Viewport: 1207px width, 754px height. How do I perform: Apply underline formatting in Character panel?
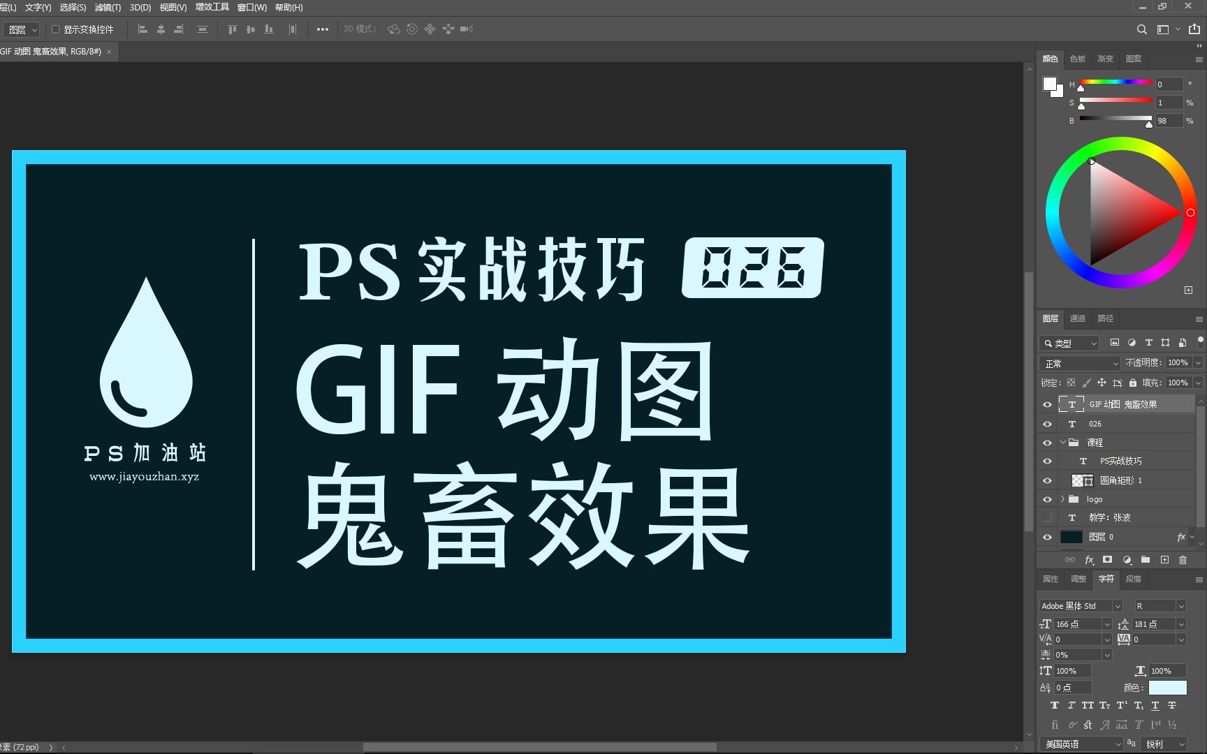(1155, 705)
